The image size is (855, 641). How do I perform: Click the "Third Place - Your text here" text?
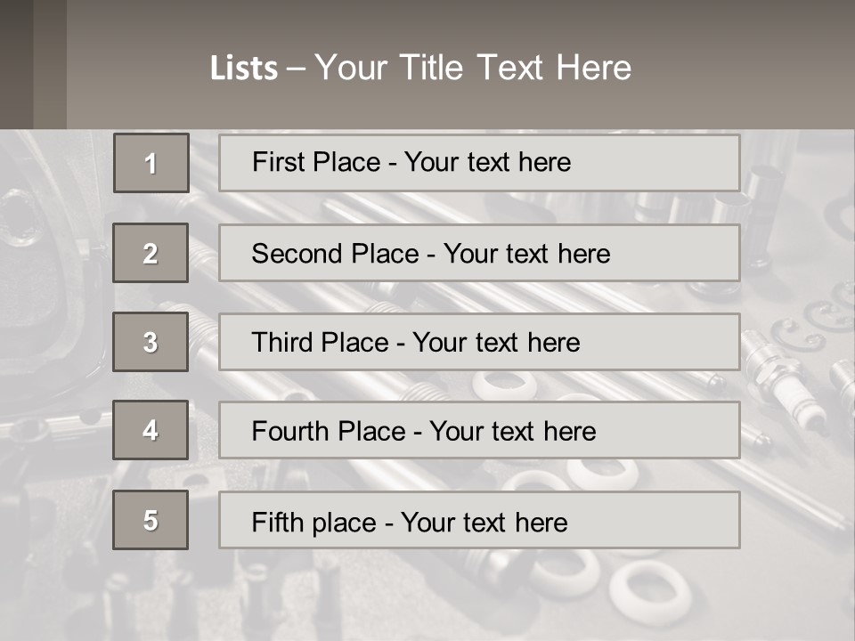[415, 343]
